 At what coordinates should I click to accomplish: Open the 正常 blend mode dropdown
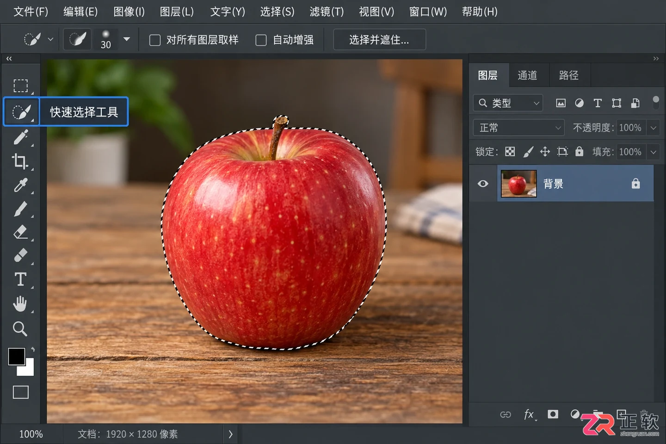(518, 127)
